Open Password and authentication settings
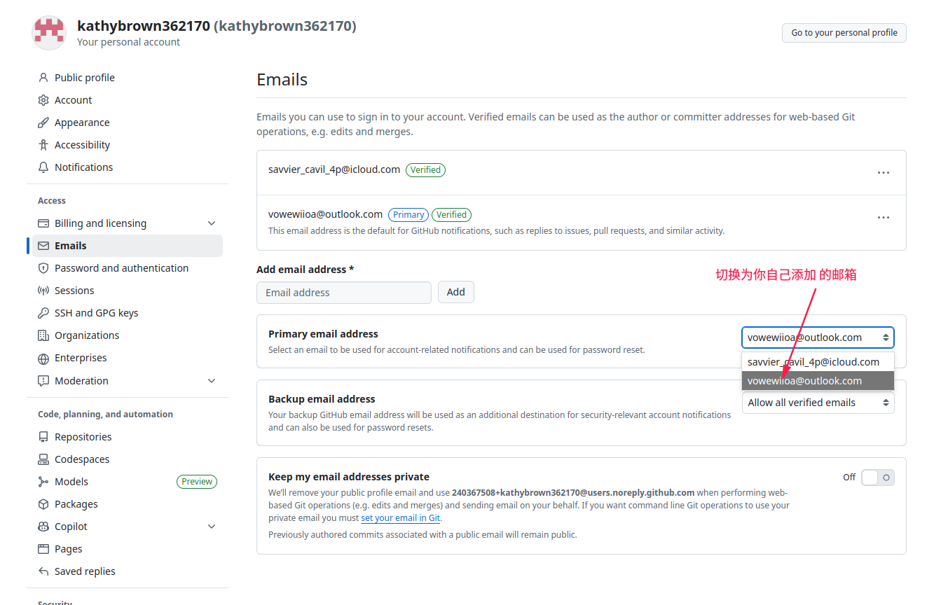The width and height of the screenshot is (948, 605). (121, 268)
